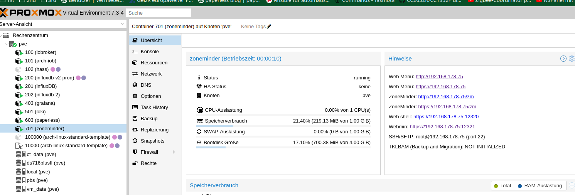Click the status text 'running'
This screenshot has height=195, width=575.
click(x=362, y=78)
